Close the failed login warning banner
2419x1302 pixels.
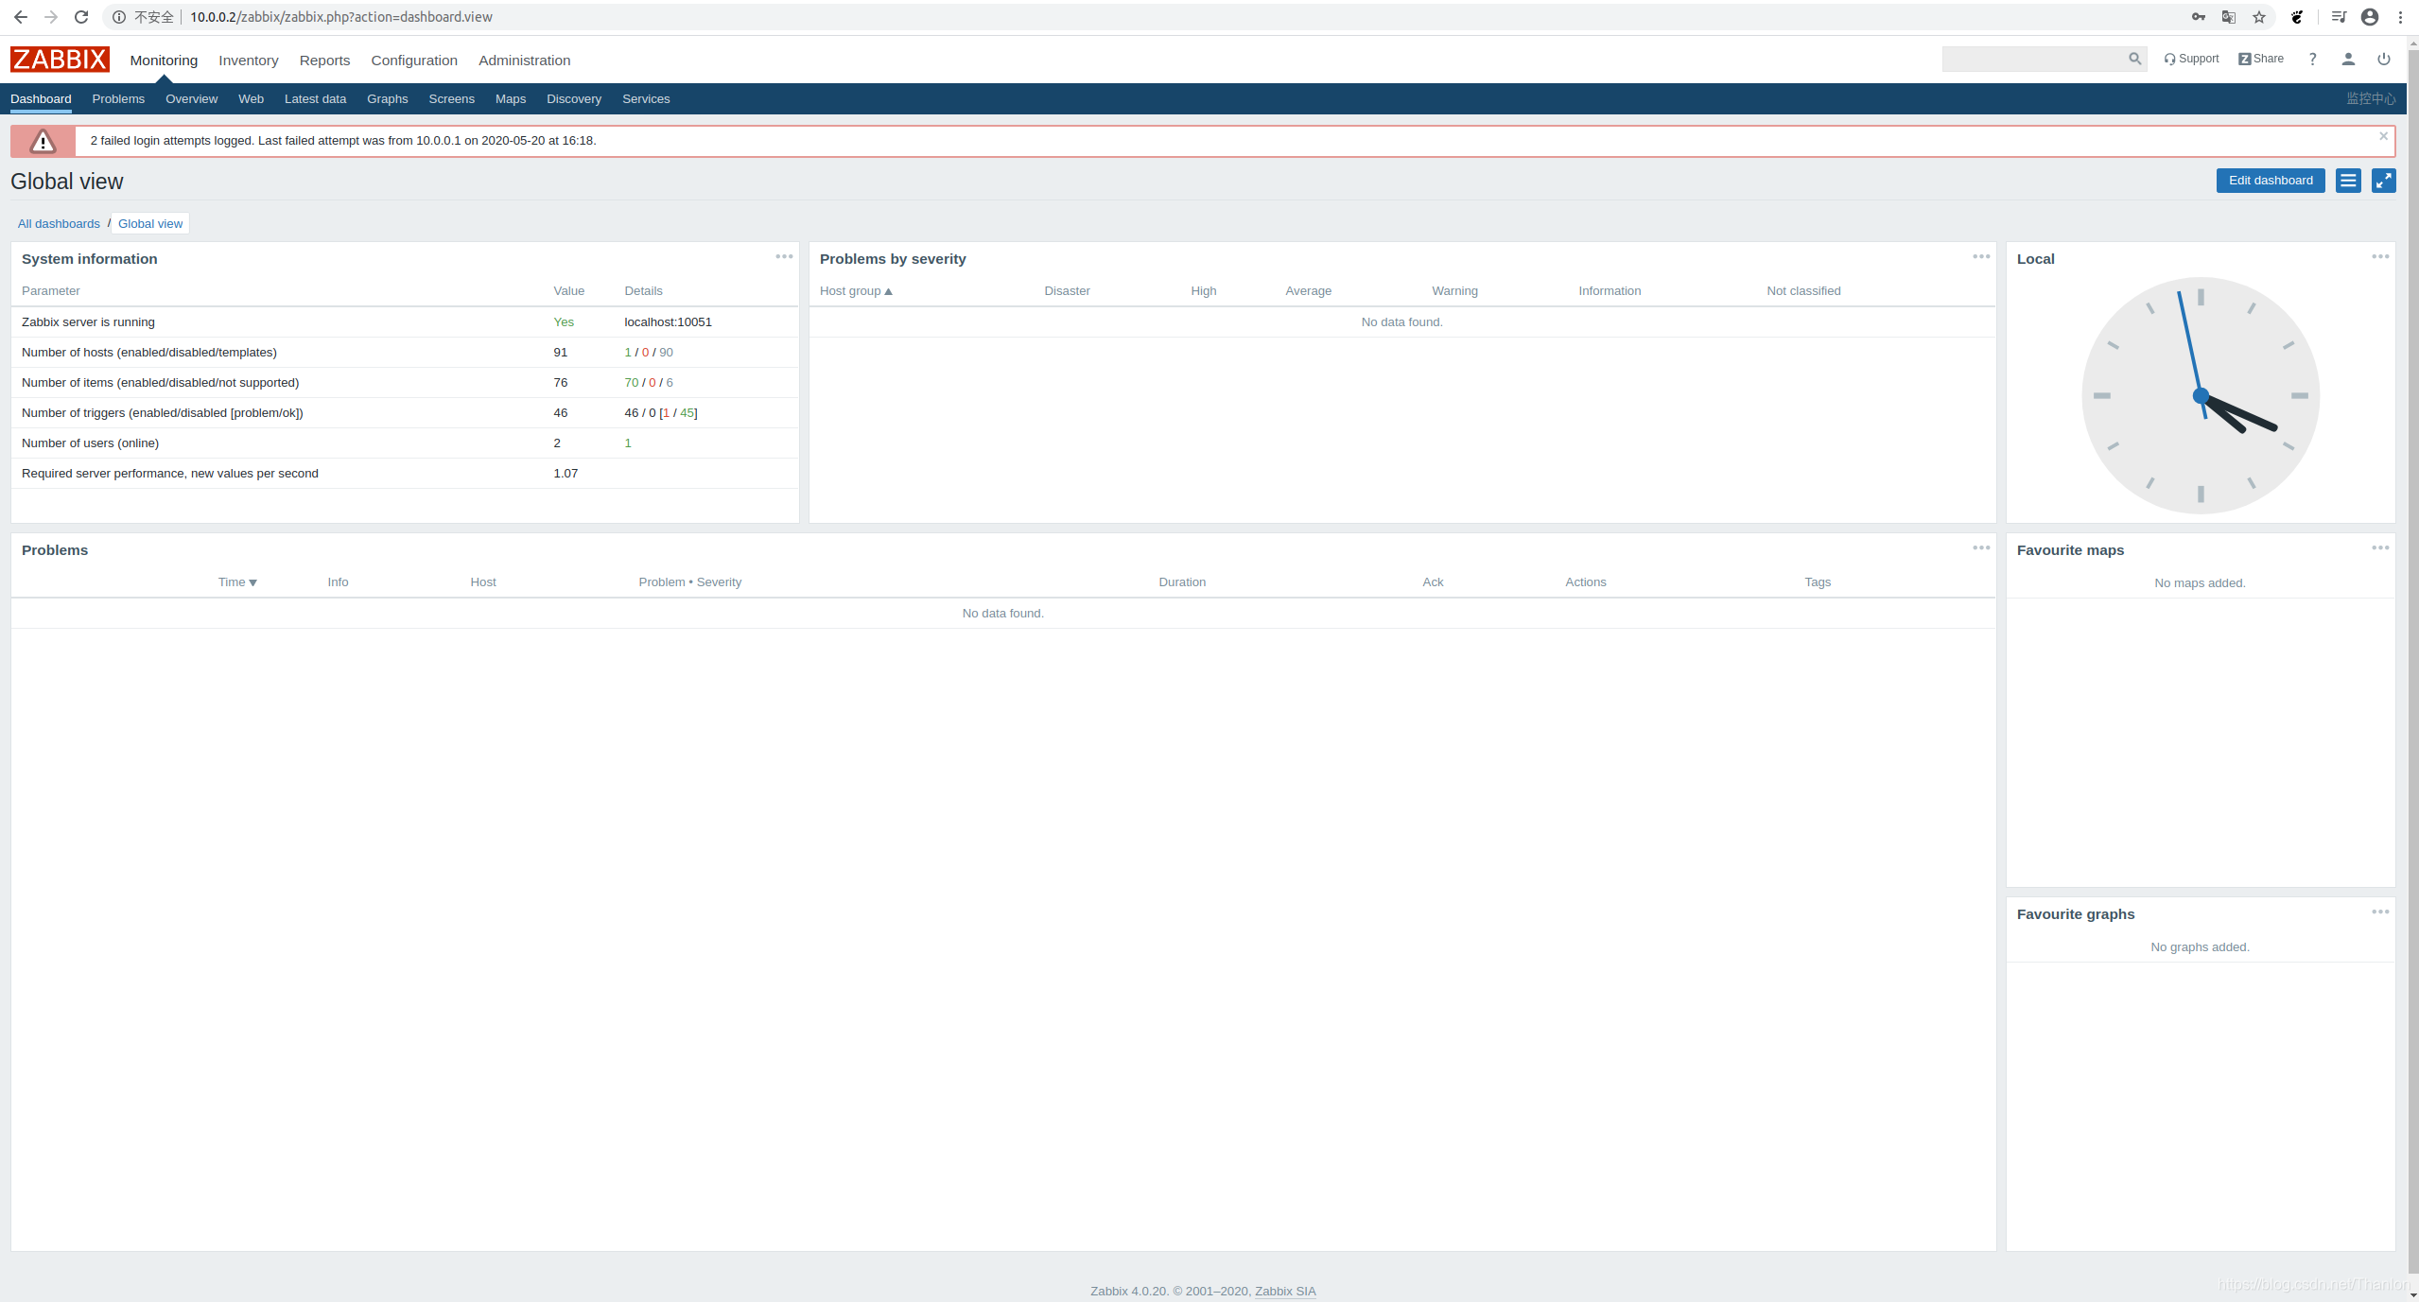coord(2383,136)
